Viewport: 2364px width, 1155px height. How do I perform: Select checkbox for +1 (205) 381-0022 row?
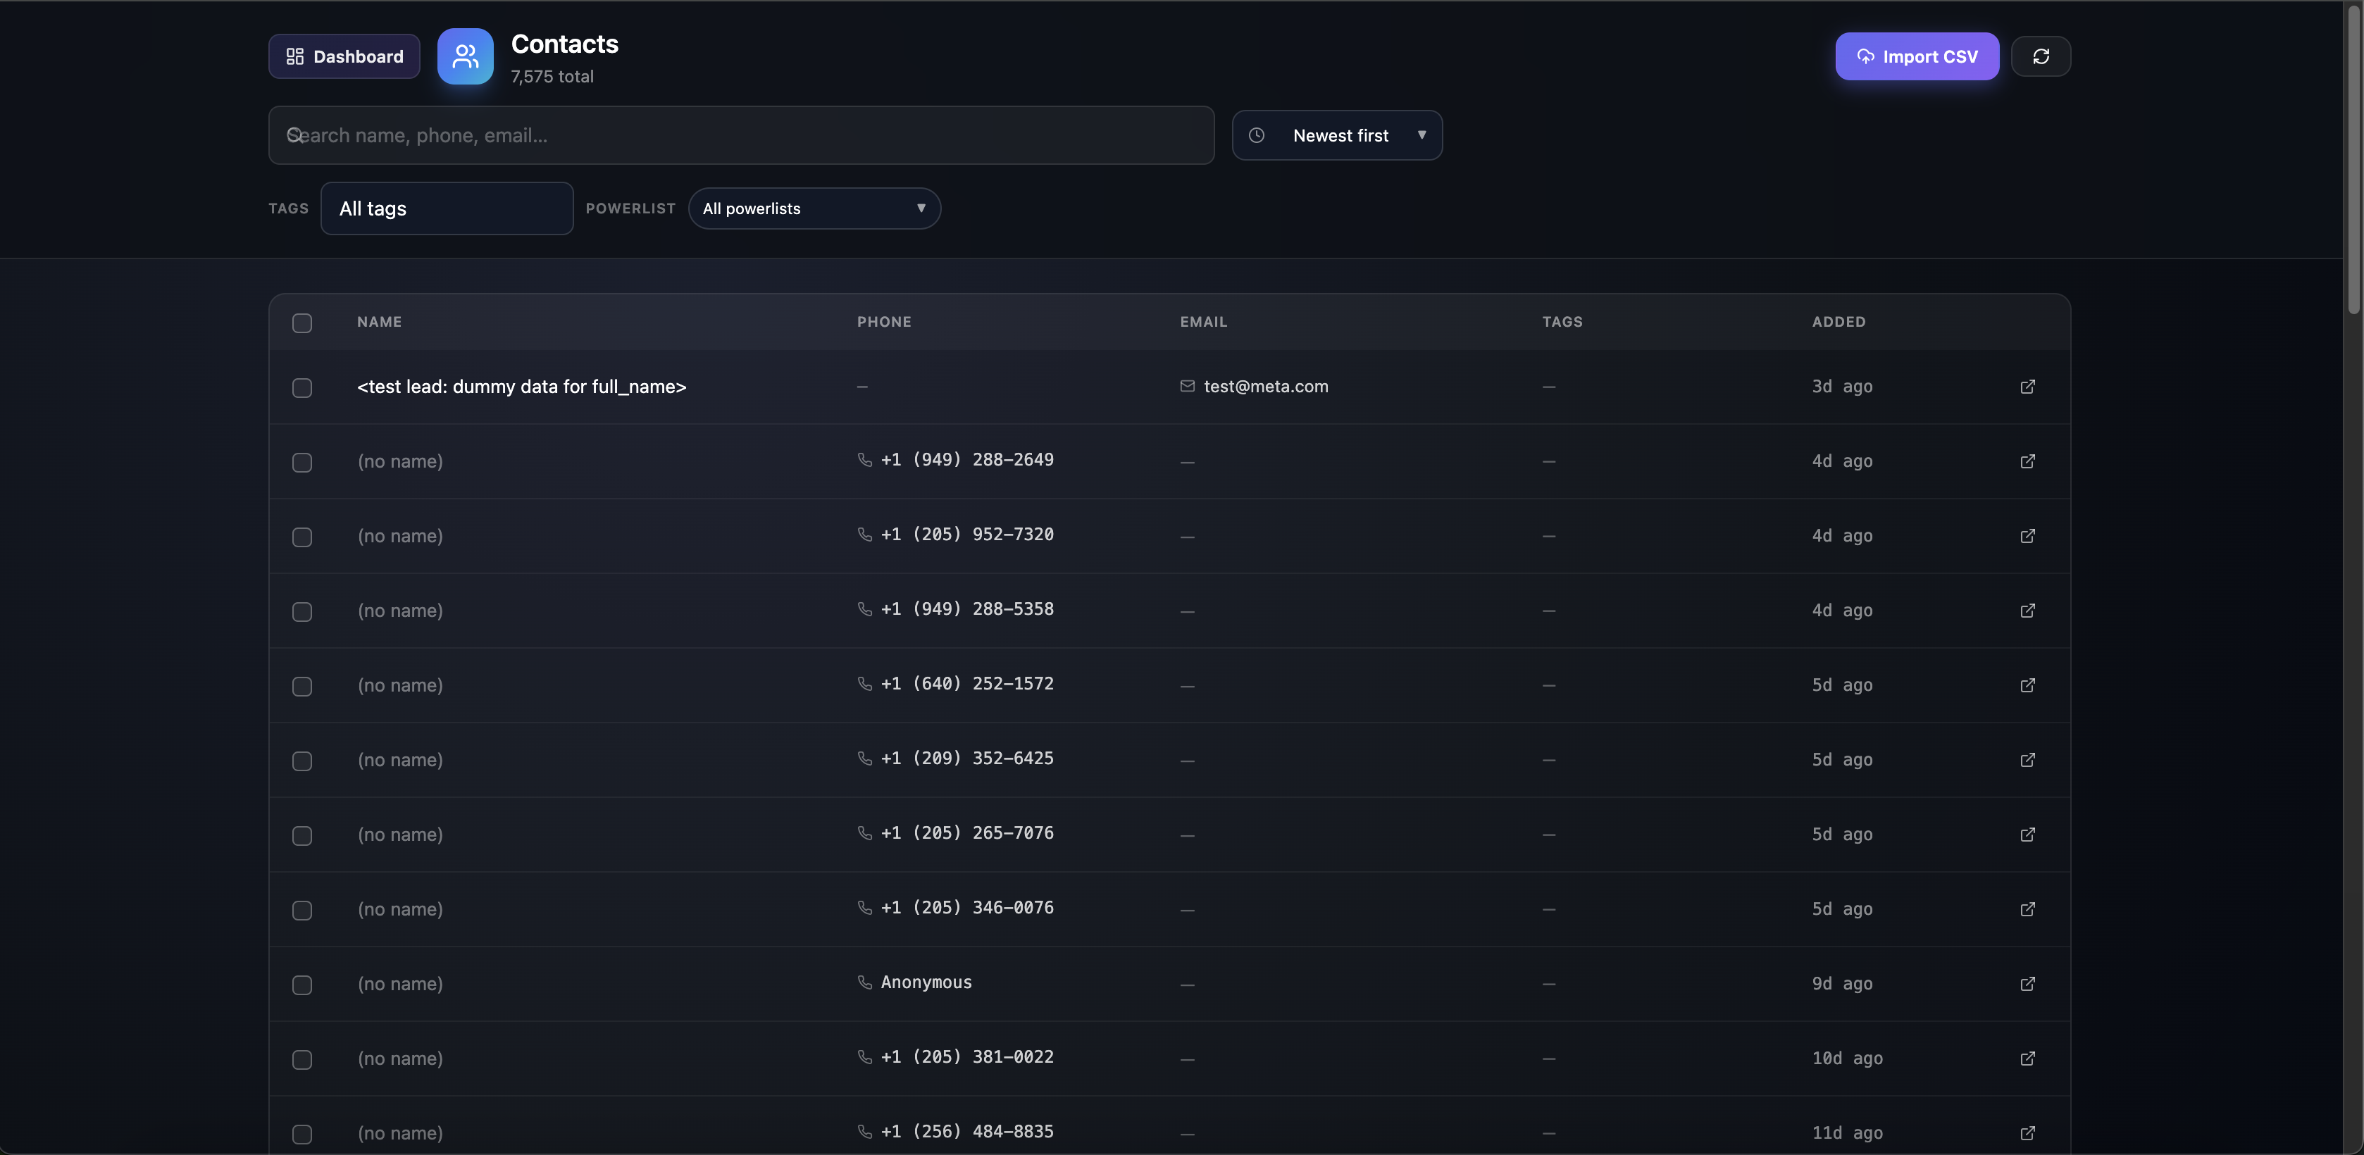click(302, 1060)
